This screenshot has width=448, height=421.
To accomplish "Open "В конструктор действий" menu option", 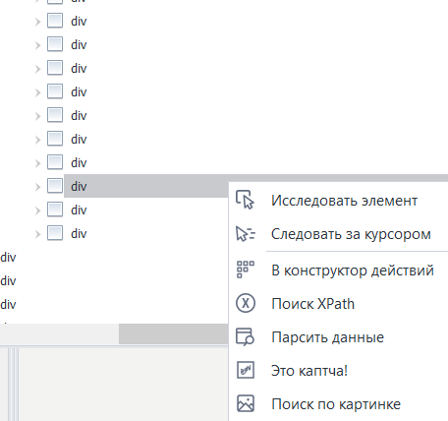I will click(353, 271).
